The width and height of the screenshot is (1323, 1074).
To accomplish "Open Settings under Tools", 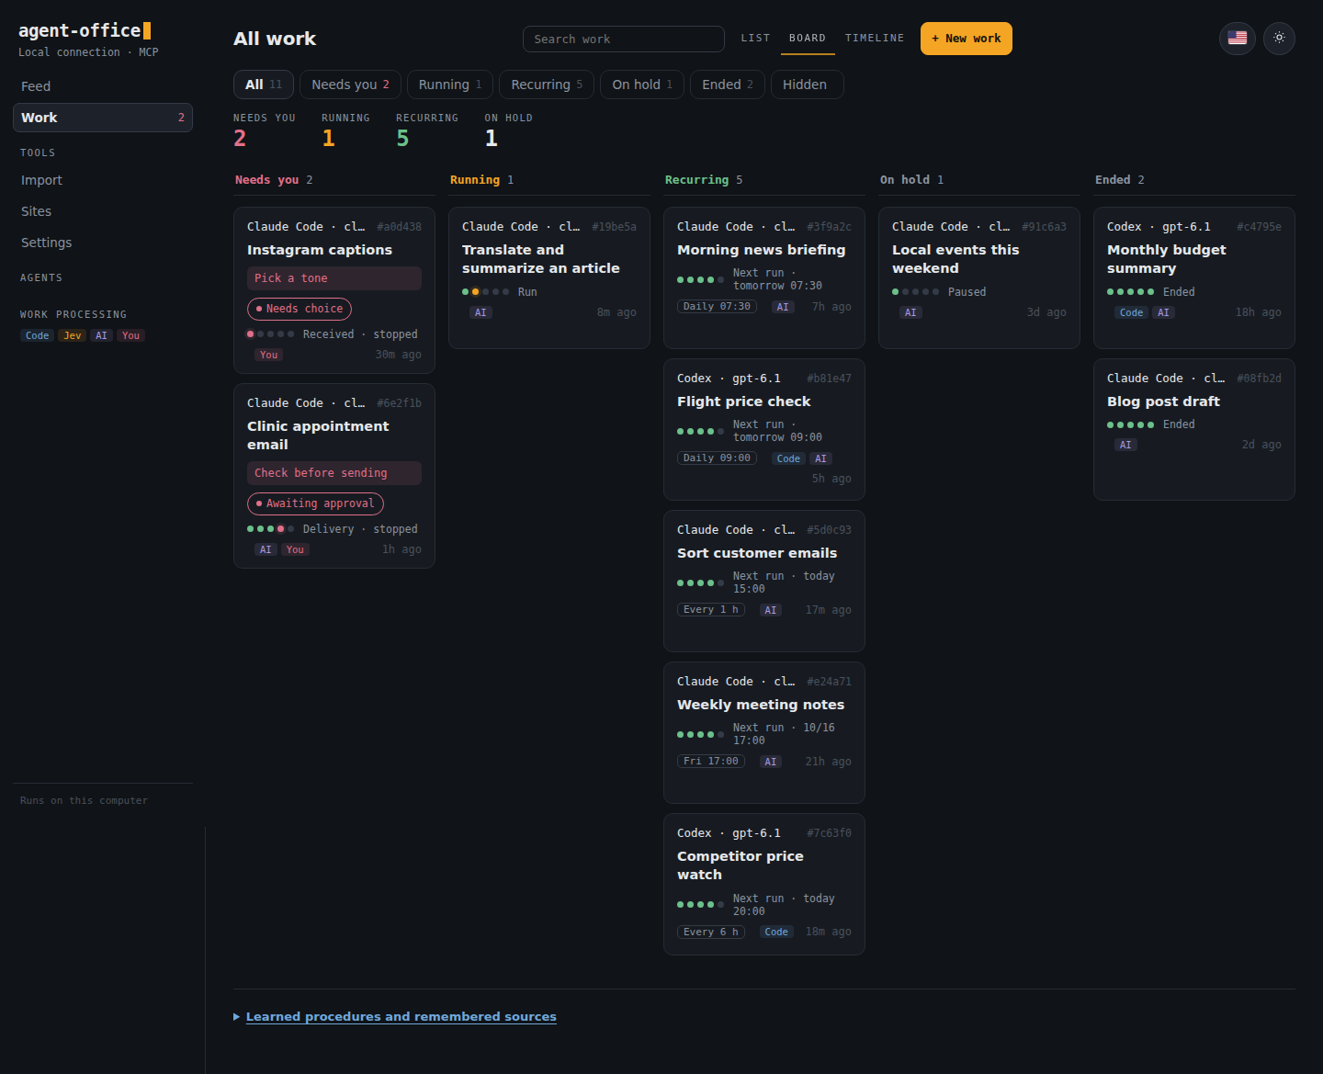I will 103,243.
